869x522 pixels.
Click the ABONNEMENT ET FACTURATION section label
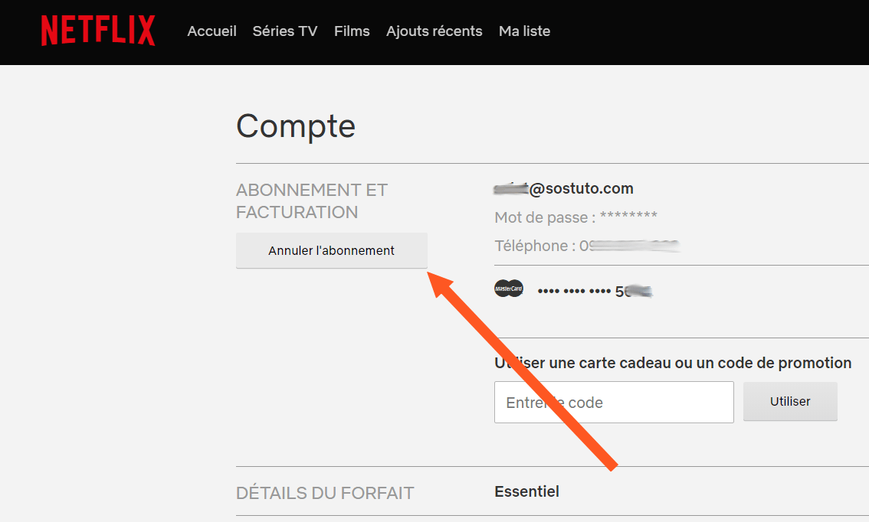point(312,201)
